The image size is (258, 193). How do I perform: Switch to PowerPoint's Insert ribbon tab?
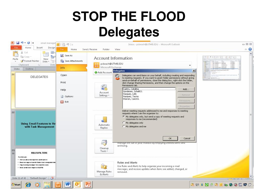coord(40,47)
